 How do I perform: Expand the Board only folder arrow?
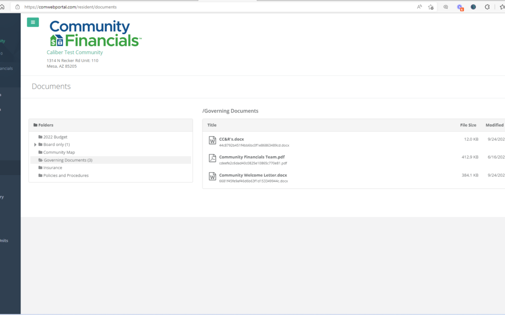(x=36, y=145)
